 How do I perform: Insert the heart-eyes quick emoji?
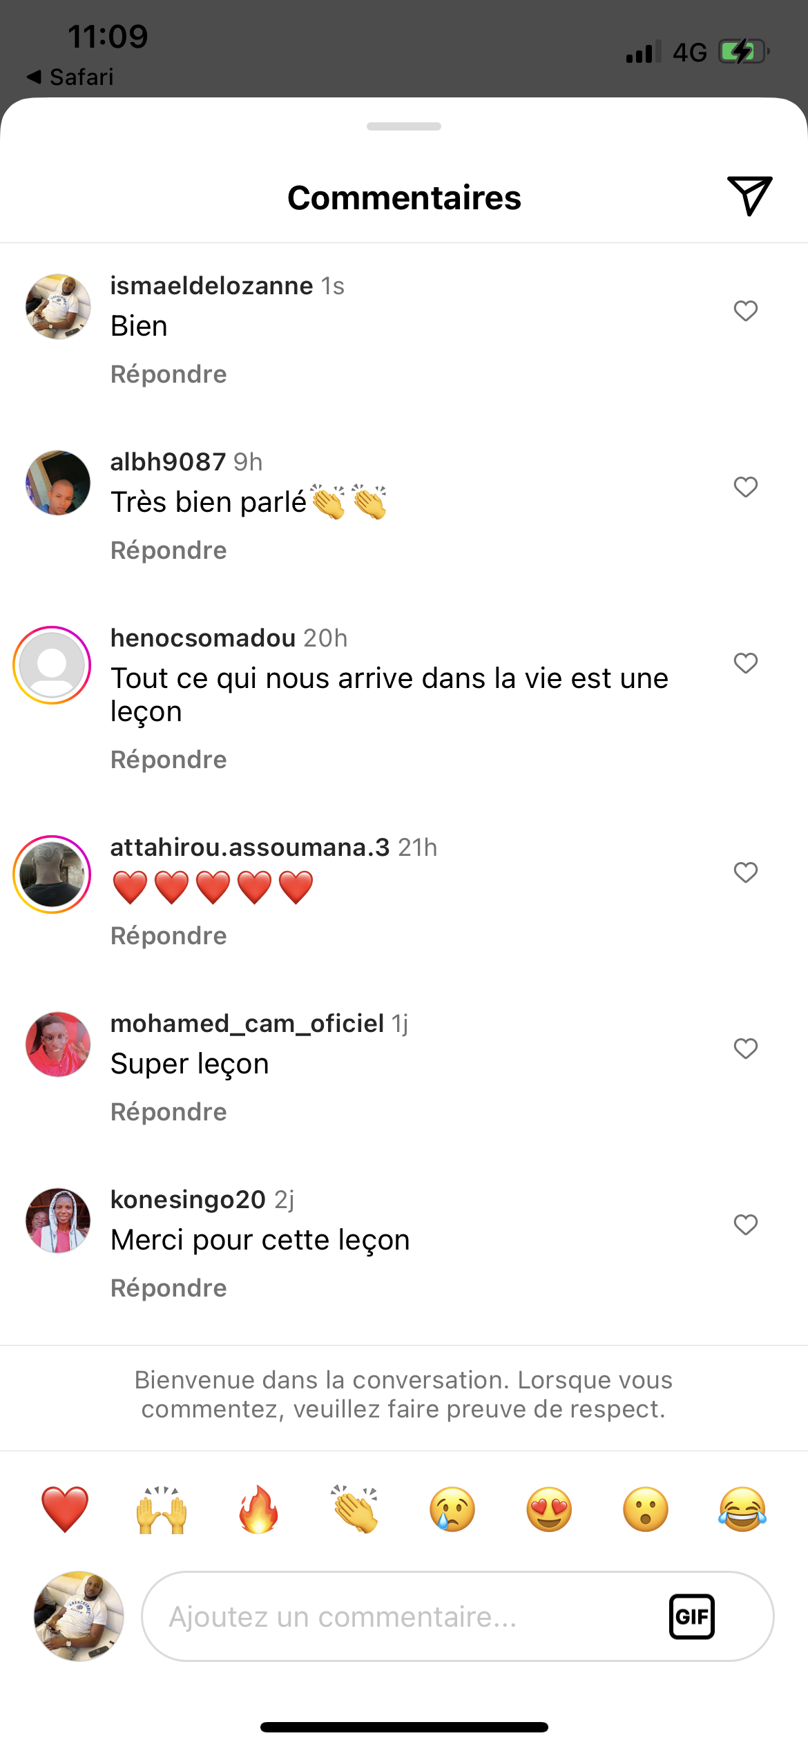549,1509
